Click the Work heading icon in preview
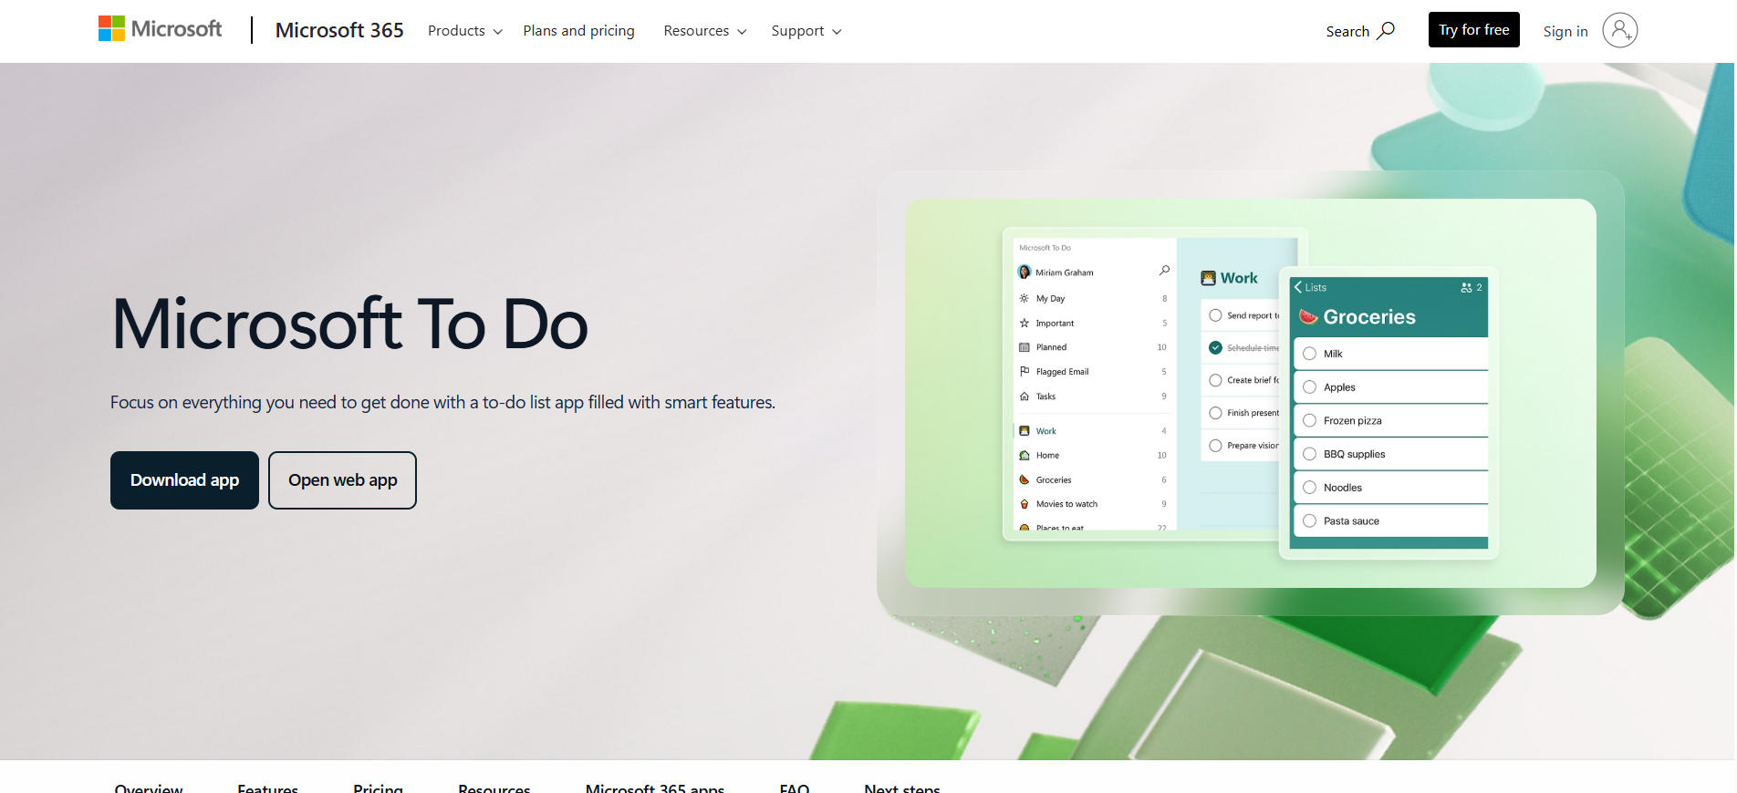This screenshot has width=1737, height=793. pos(1208,278)
